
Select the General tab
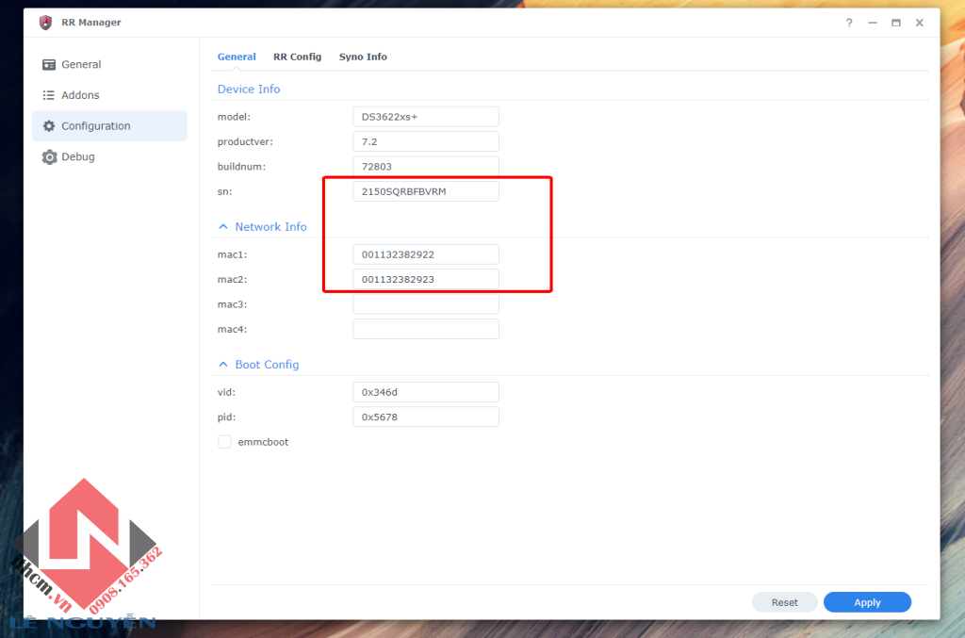click(237, 57)
